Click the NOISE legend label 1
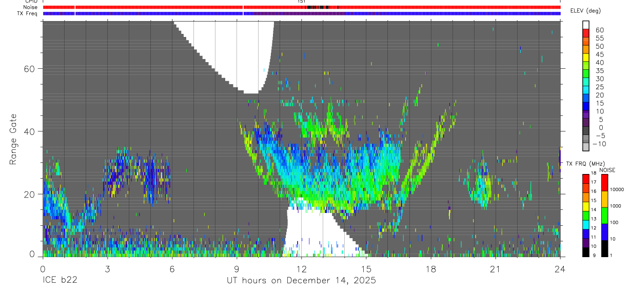Viewport: 630px width, 291px height. pos(611,255)
